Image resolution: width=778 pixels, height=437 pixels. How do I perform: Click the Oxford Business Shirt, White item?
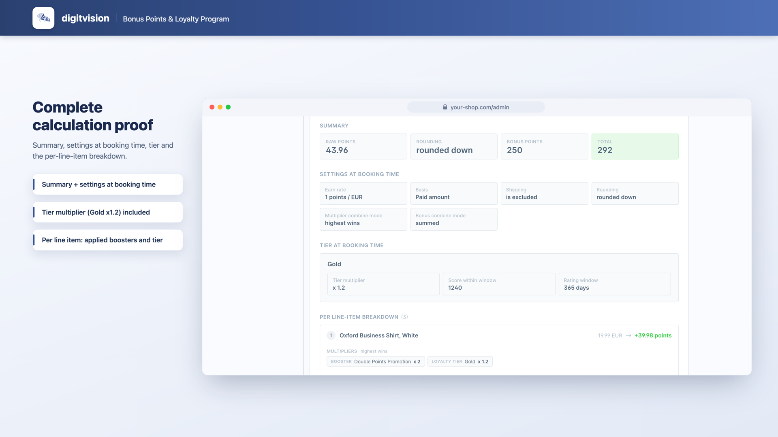coord(379,335)
